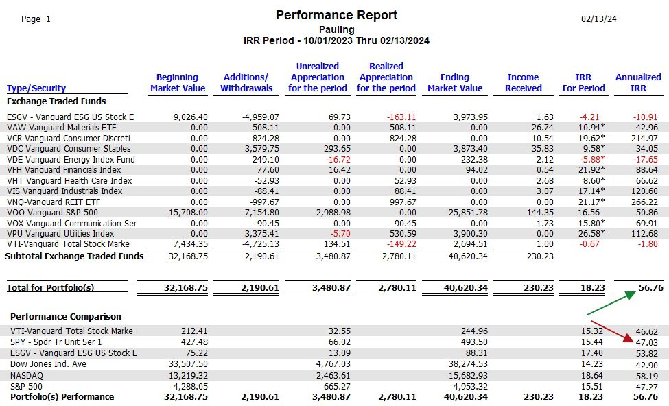Click VTI comparison beginning value 212.41
Image resolution: width=669 pixels, height=406 pixels.
tap(194, 331)
